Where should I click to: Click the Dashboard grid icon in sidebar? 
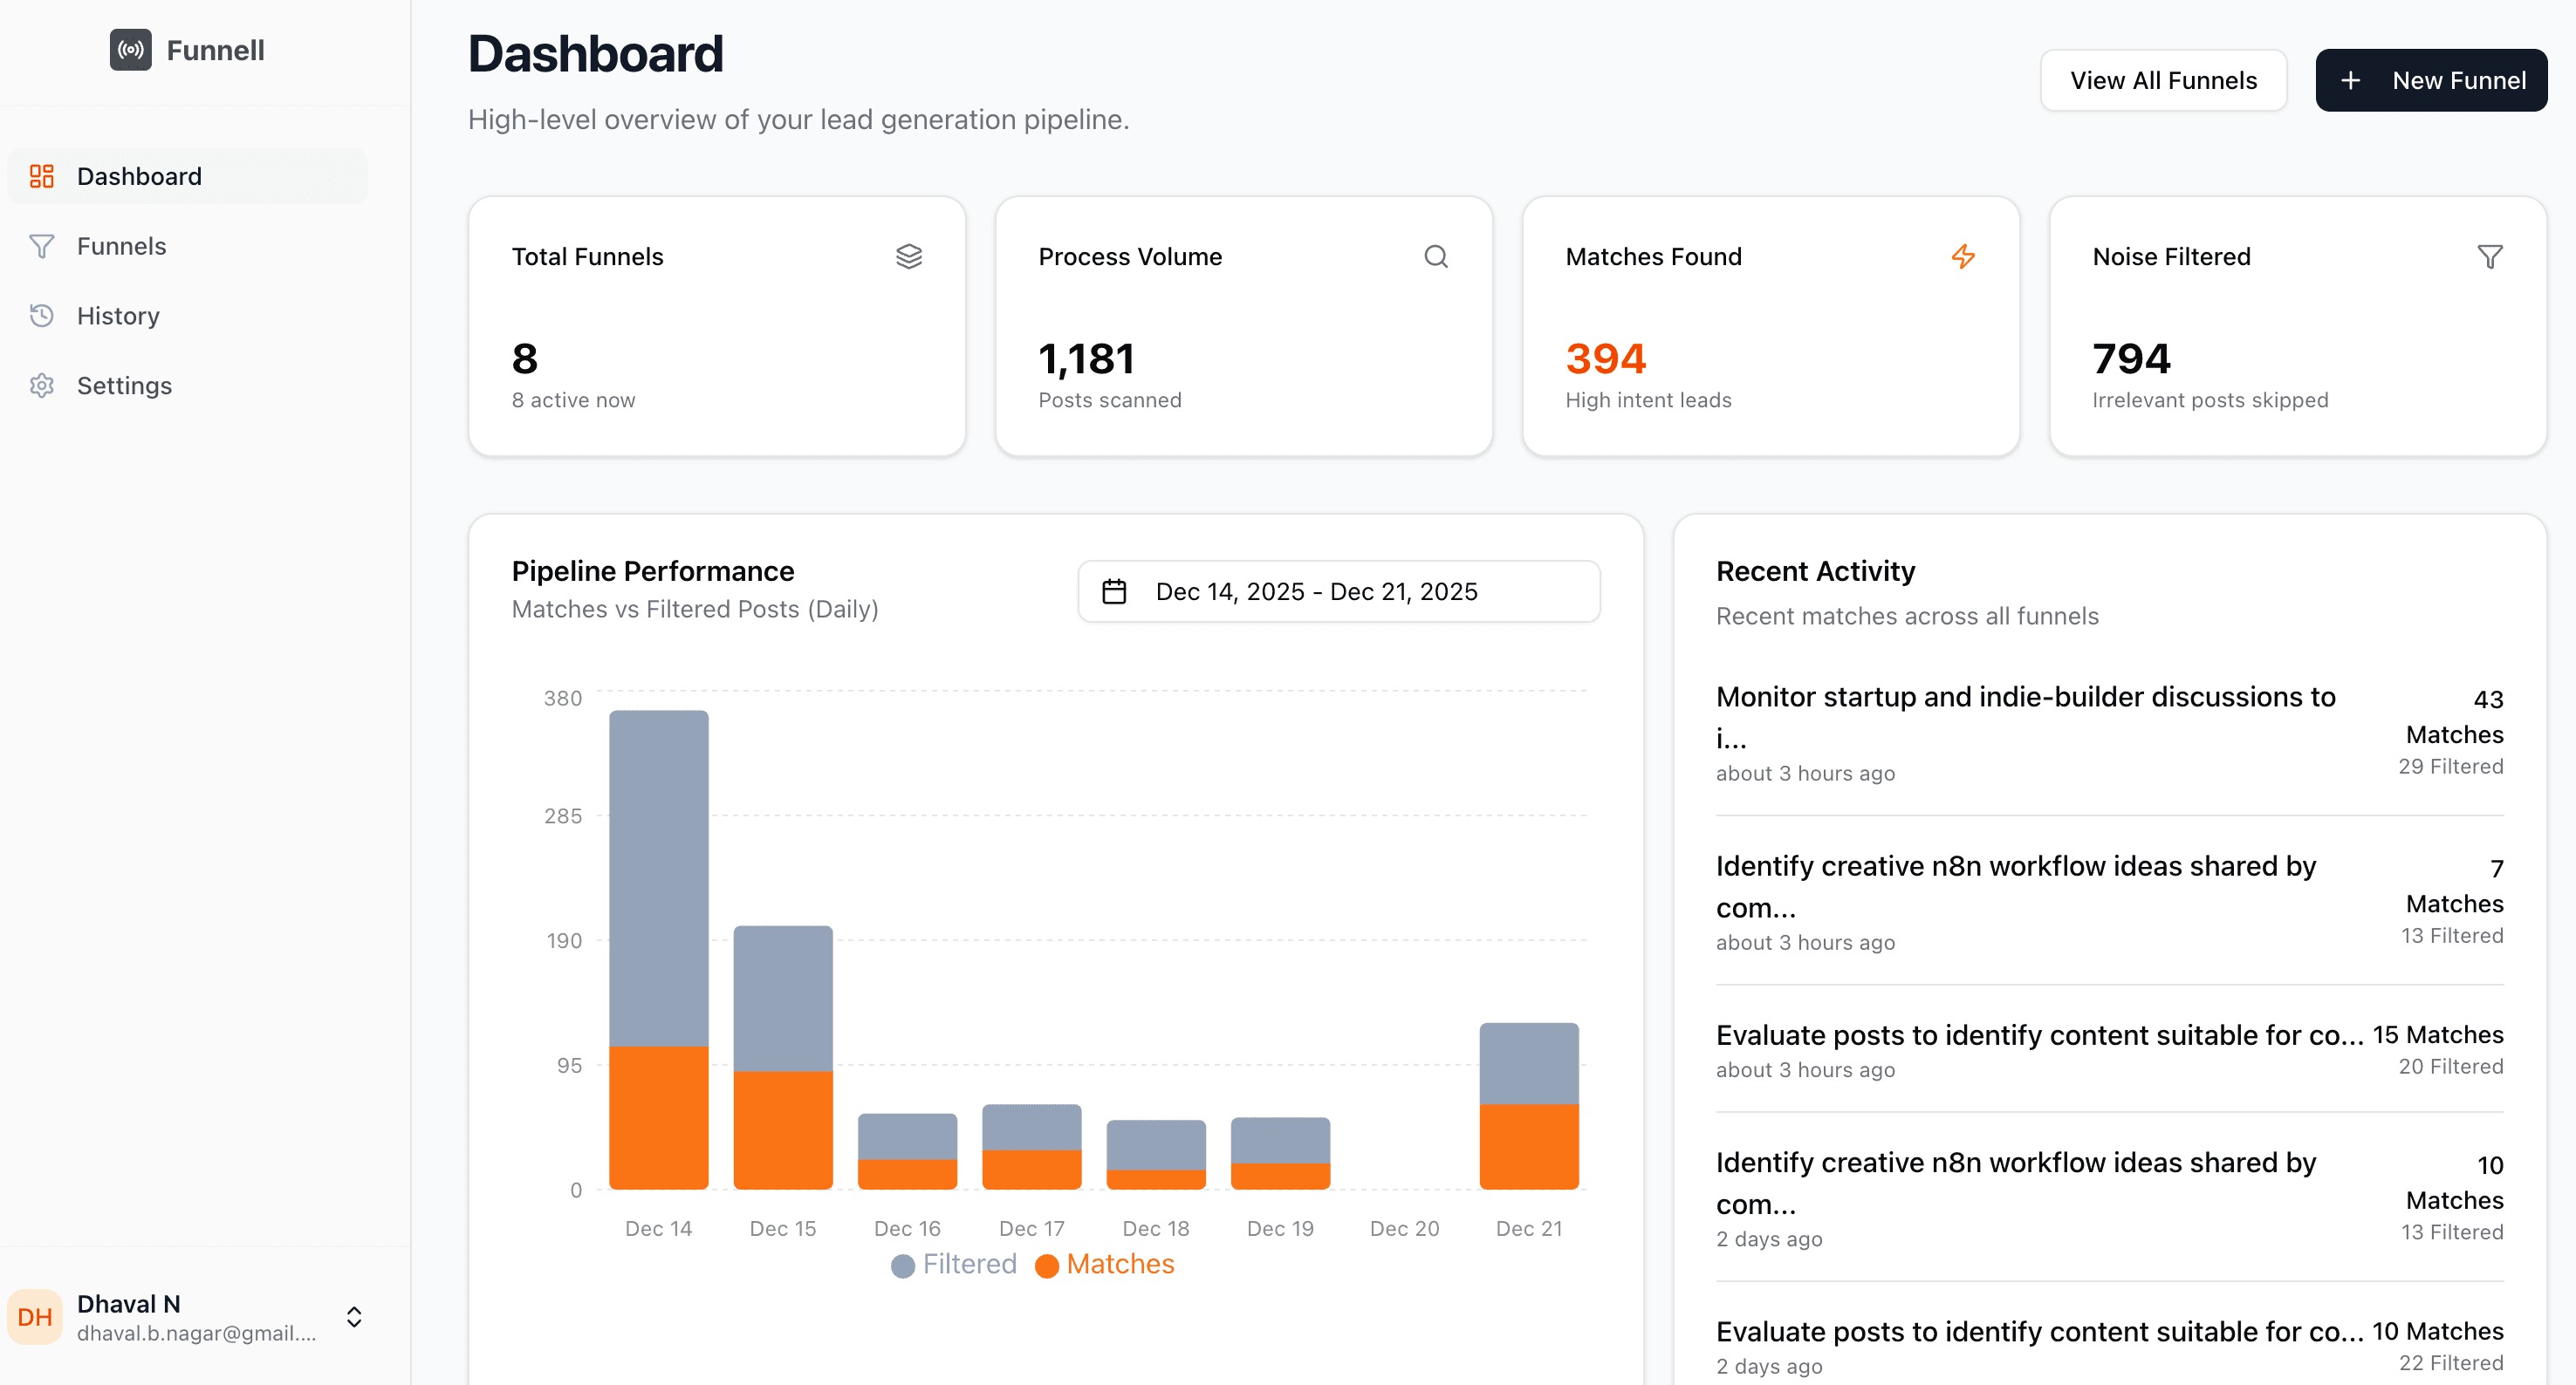(x=41, y=176)
